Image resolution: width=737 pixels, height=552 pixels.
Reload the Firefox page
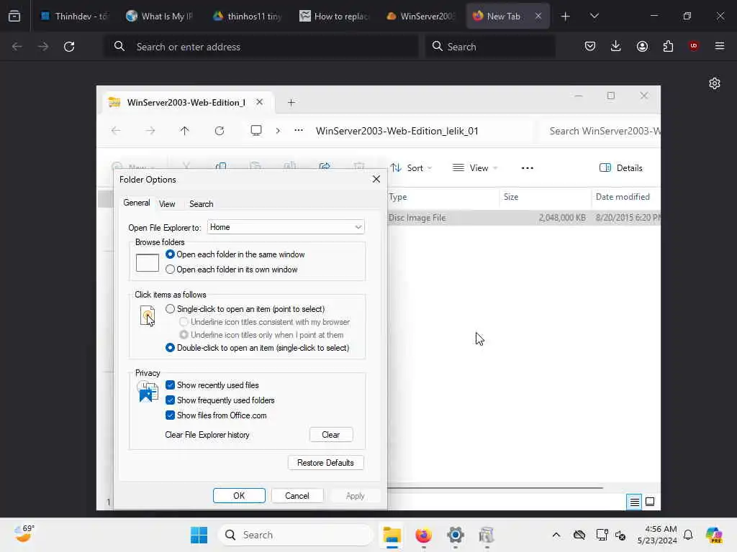69,47
